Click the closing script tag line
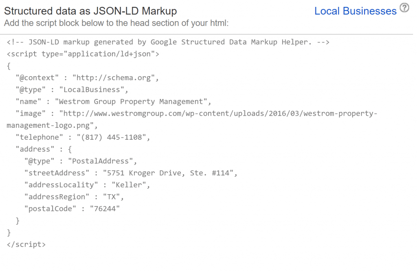417x272 pixels. click(x=26, y=244)
